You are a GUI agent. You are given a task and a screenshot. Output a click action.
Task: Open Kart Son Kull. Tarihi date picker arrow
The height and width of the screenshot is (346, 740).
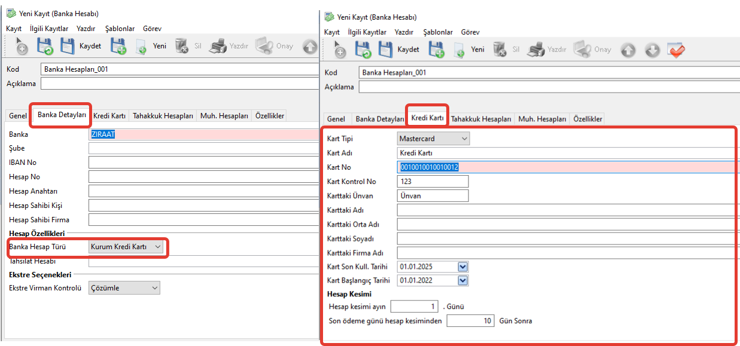point(462,267)
